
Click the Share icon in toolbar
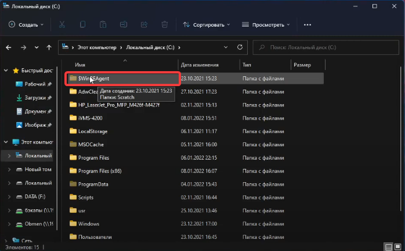(144, 25)
